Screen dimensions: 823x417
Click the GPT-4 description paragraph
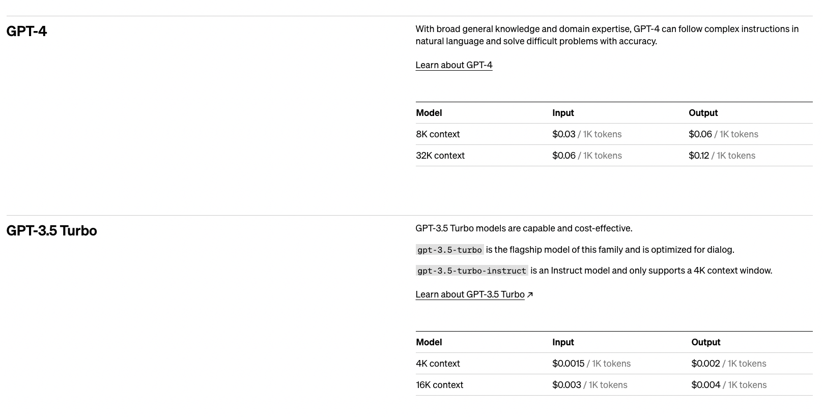[607, 35]
